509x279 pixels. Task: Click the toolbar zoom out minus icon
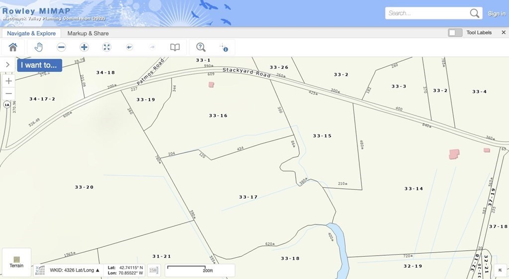61,47
